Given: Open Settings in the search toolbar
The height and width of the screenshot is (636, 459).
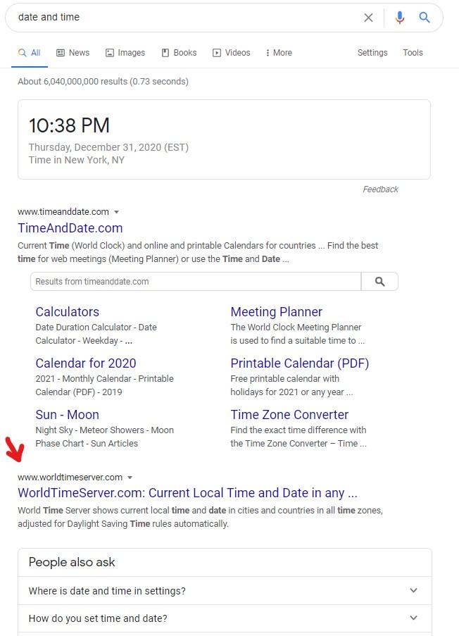Looking at the screenshot, I should (372, 53).
